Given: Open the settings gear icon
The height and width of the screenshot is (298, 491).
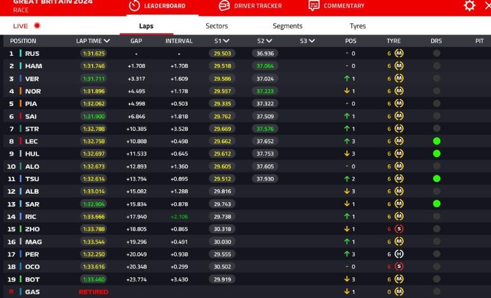Looking at the screenshot, I should pyautogui.click(x=469, y=6).
